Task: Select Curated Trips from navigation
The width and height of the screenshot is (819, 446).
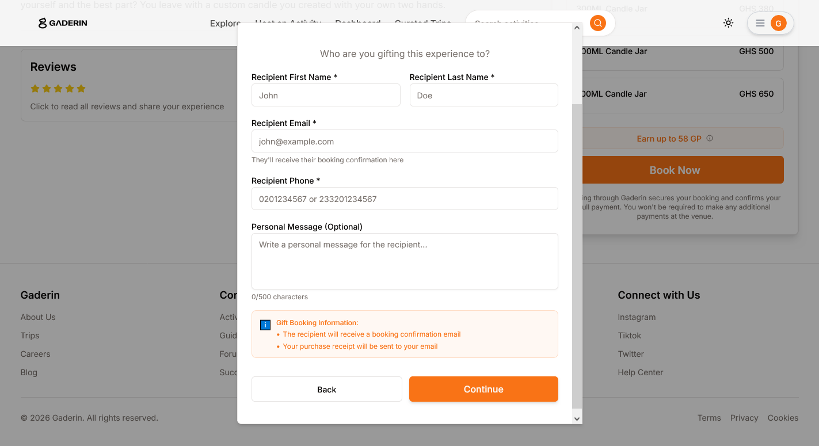Action: [422, 23]
